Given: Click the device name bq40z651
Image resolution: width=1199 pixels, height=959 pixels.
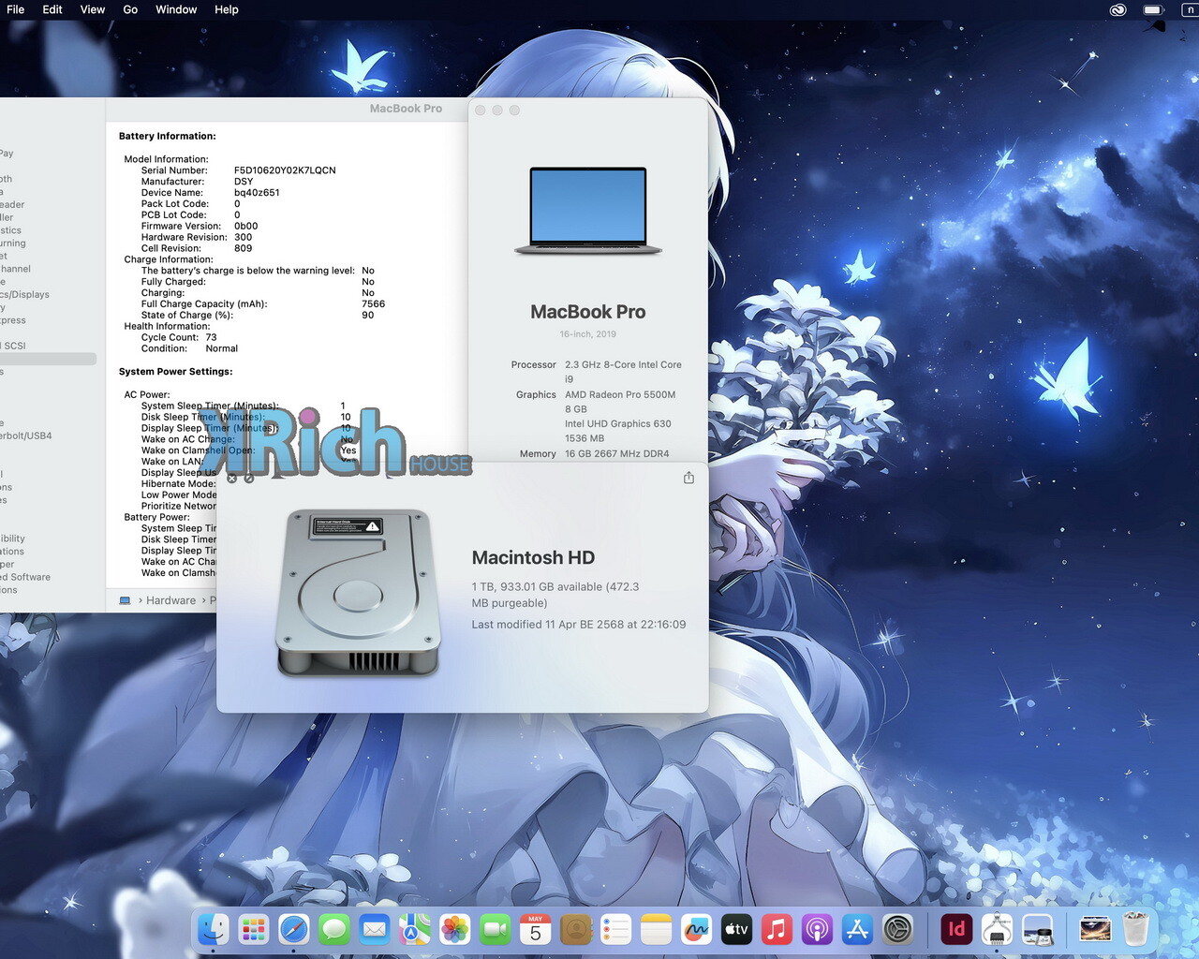Looking at the screenshot, I should [257, 193].
